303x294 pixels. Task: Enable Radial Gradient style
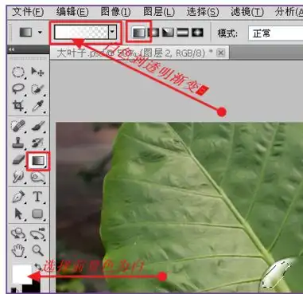pyautogui.click(x=153, y=33)
